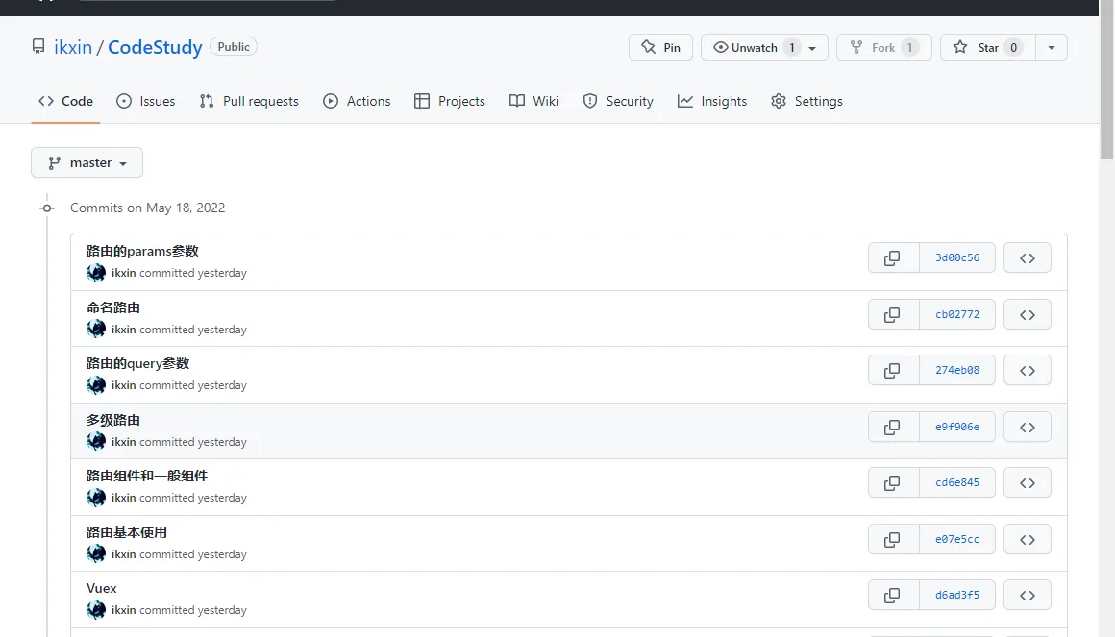This screenshot has height=637, width=1115.
Task: Click avatar on 路由的query参数 commit
Action: 96,385
